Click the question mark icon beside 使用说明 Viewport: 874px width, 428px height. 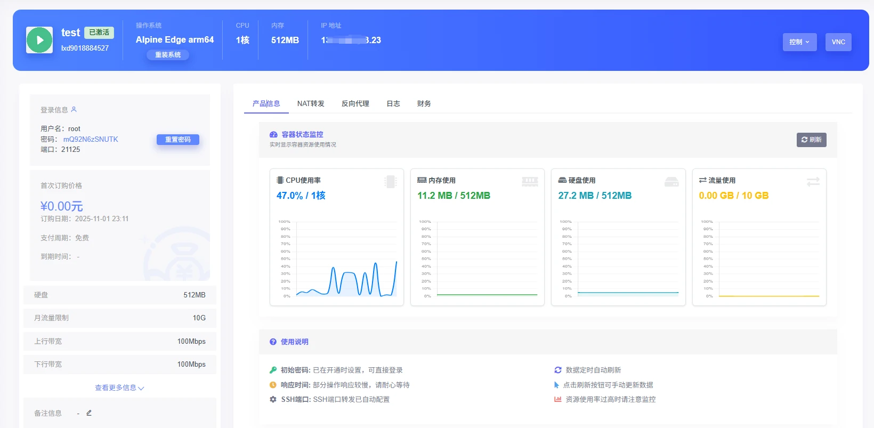coord(273,342)
